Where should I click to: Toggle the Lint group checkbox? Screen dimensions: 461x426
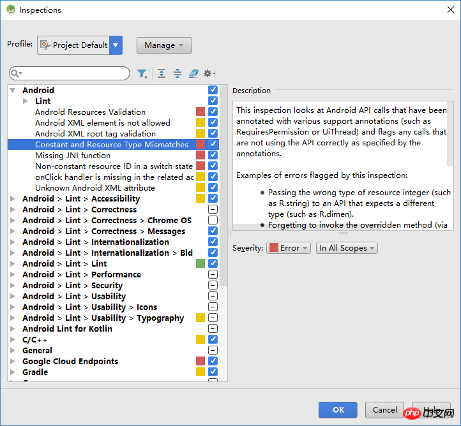point(213,101)
